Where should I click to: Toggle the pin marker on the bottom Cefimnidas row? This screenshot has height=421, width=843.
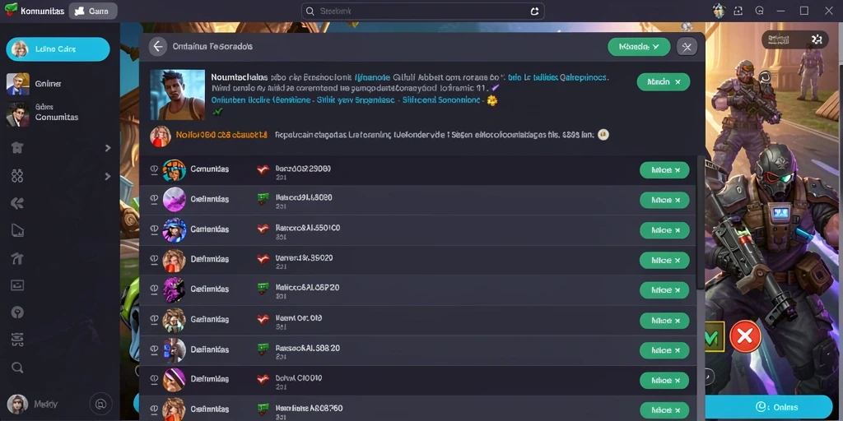click(x=154, y=409)
